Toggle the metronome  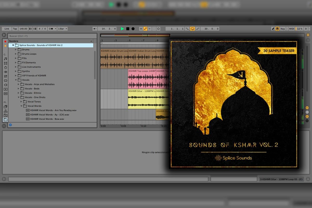point(51,29)
